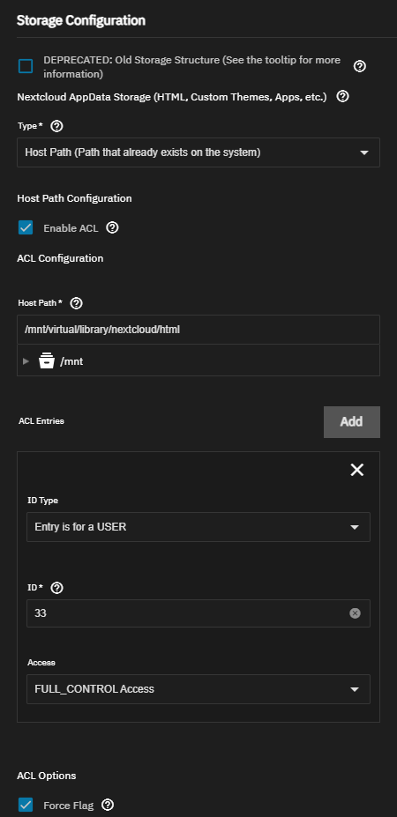This screenshot has width=397, height=817.
Task: Show help for Nextcloud AppData Storage
Action: [x=342, y=96]
